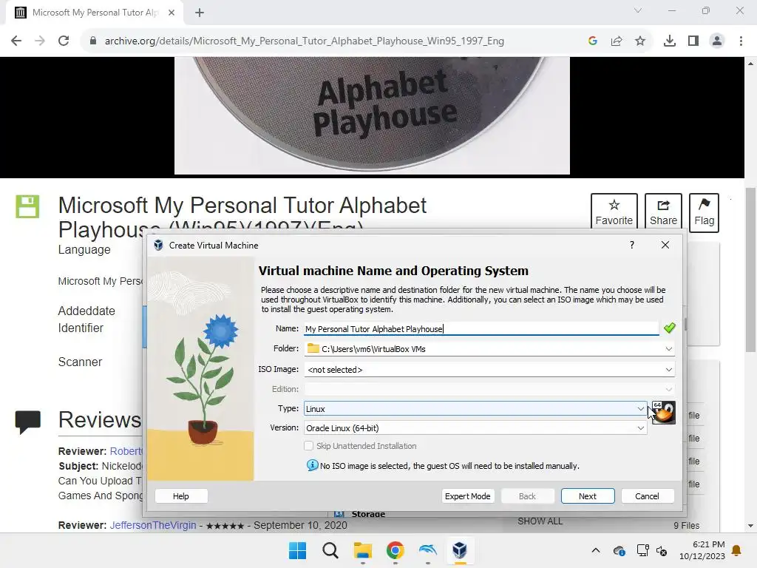The width and height of the screenshot is (757, 568).
Task: Show hidden system tray icons
Action: point(596,550)
